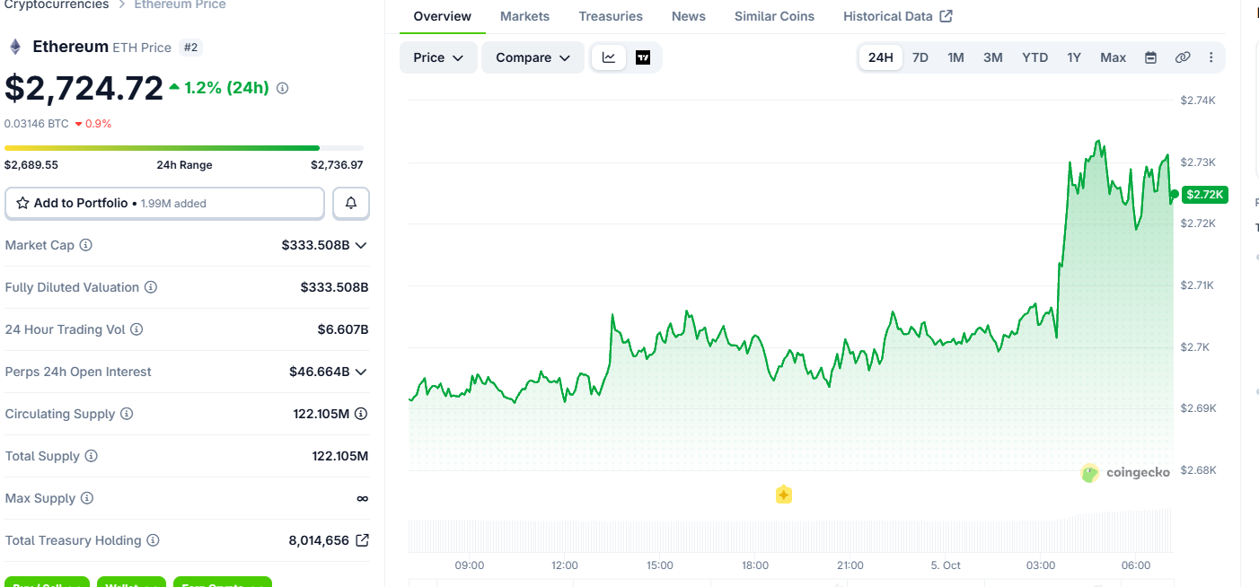Click the 1.99M added text
The image size is (1259, 587).
point(173,204)
